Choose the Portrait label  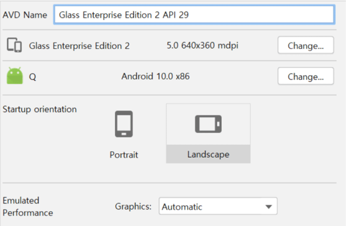(124, 155)
